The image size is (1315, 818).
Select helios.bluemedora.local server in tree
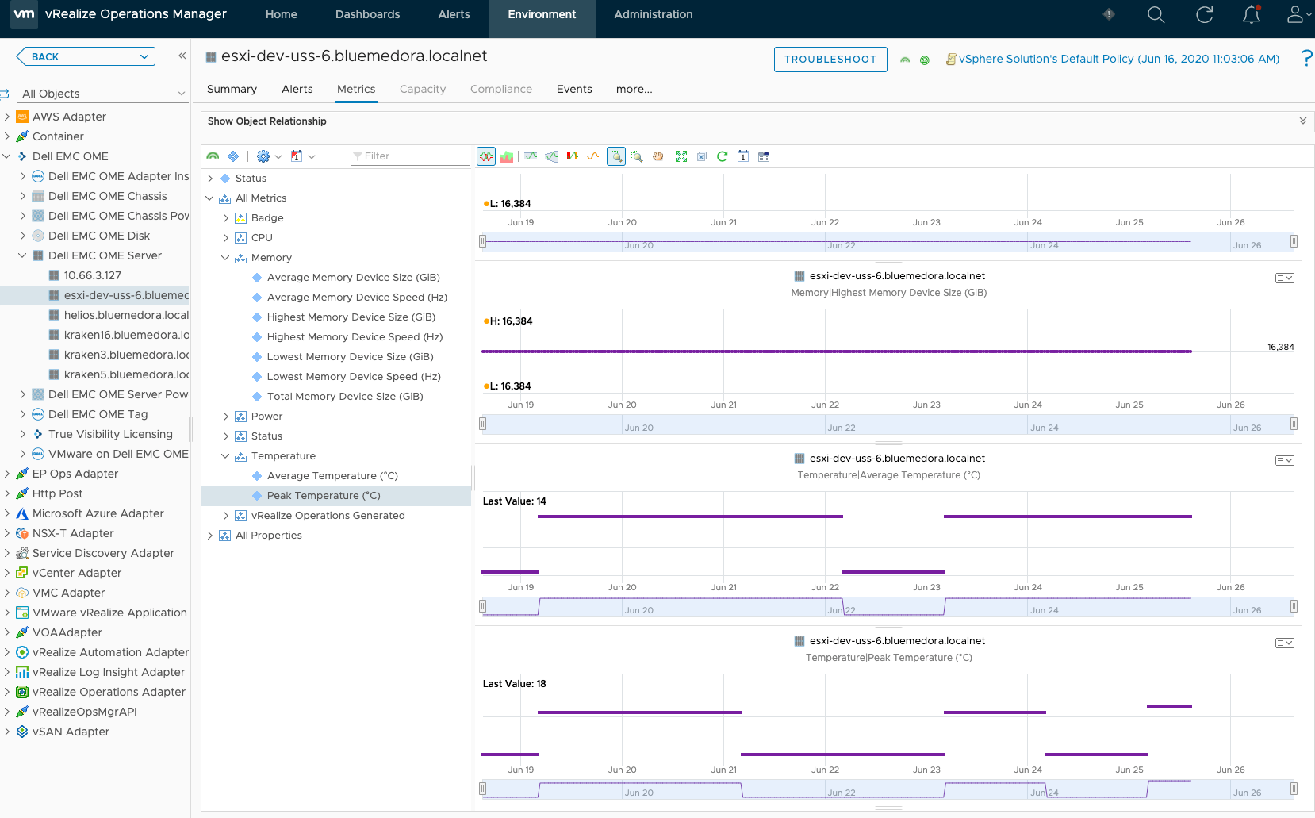pyautogui.click(x=126, y=315)
